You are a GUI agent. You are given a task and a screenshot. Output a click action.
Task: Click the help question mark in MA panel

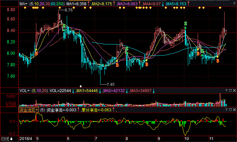click(x=231, y=4)
